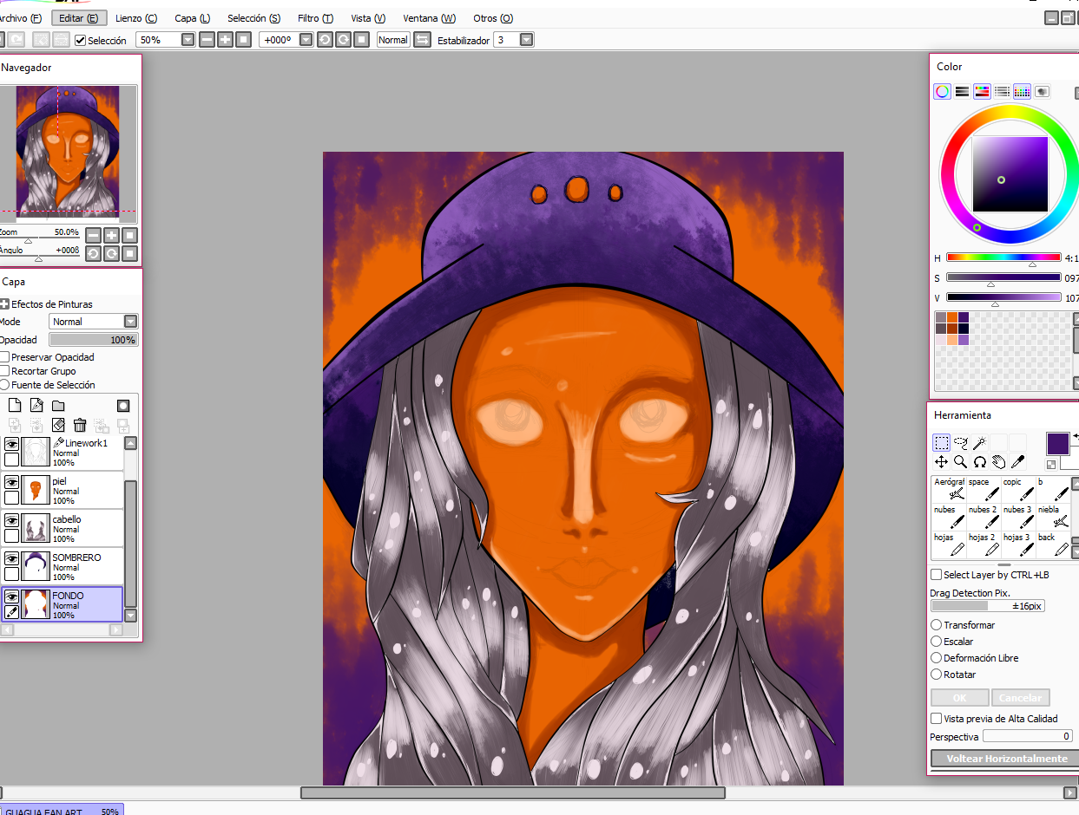The height and width of the screenshot is (815, 1079).
Task: Select the Rotatar radio option
Action: click(936, 674)
